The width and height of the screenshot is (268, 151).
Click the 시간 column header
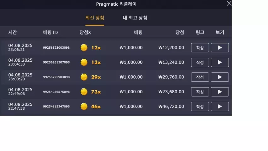pos(13,32)
